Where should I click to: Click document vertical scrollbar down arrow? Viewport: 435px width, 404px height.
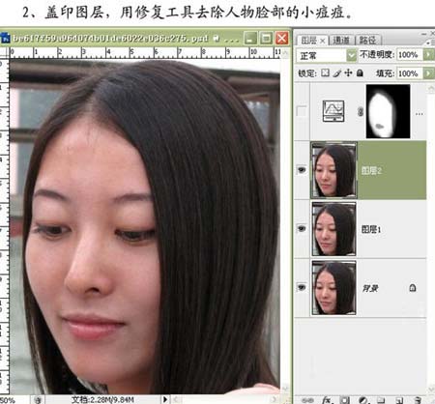pos(285,389)
